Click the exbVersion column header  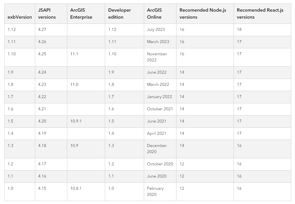click(x=20, y=17)
